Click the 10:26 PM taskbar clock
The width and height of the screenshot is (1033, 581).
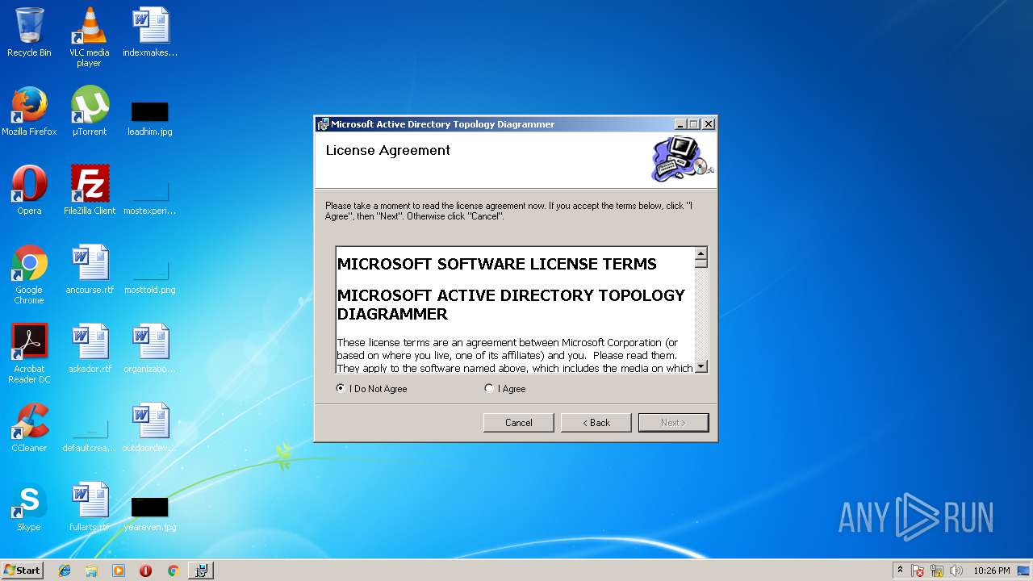992,571
